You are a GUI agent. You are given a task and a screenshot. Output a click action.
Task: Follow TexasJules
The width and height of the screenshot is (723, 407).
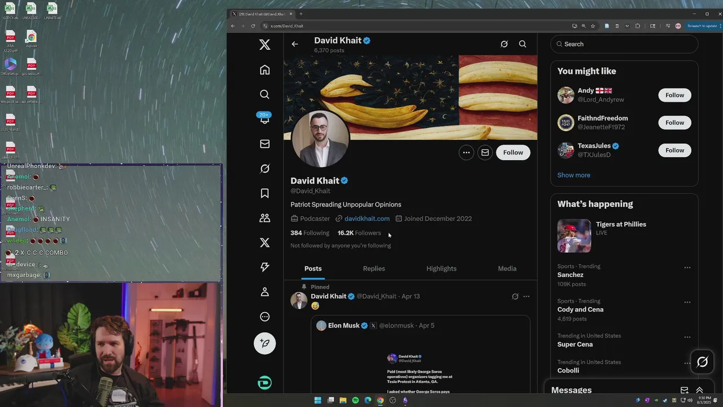click(x=674, y=150)
